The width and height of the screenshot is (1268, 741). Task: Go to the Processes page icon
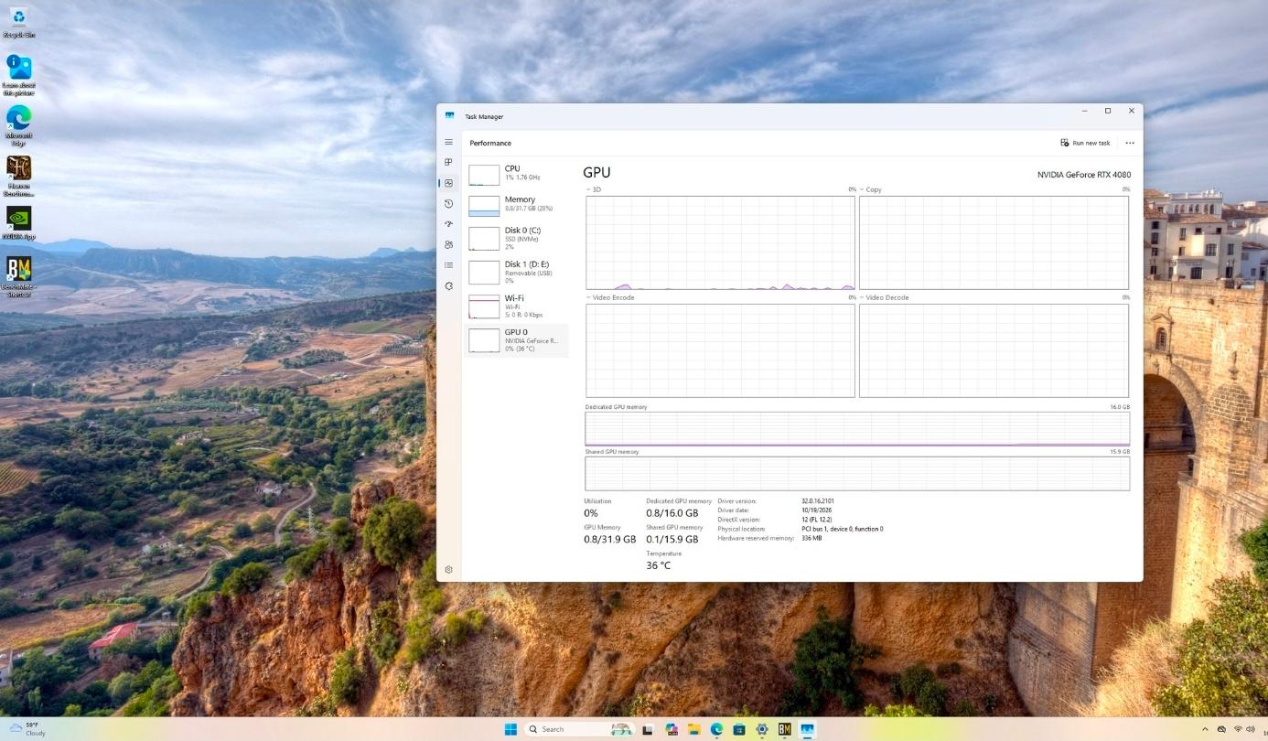tap(448, 162)
